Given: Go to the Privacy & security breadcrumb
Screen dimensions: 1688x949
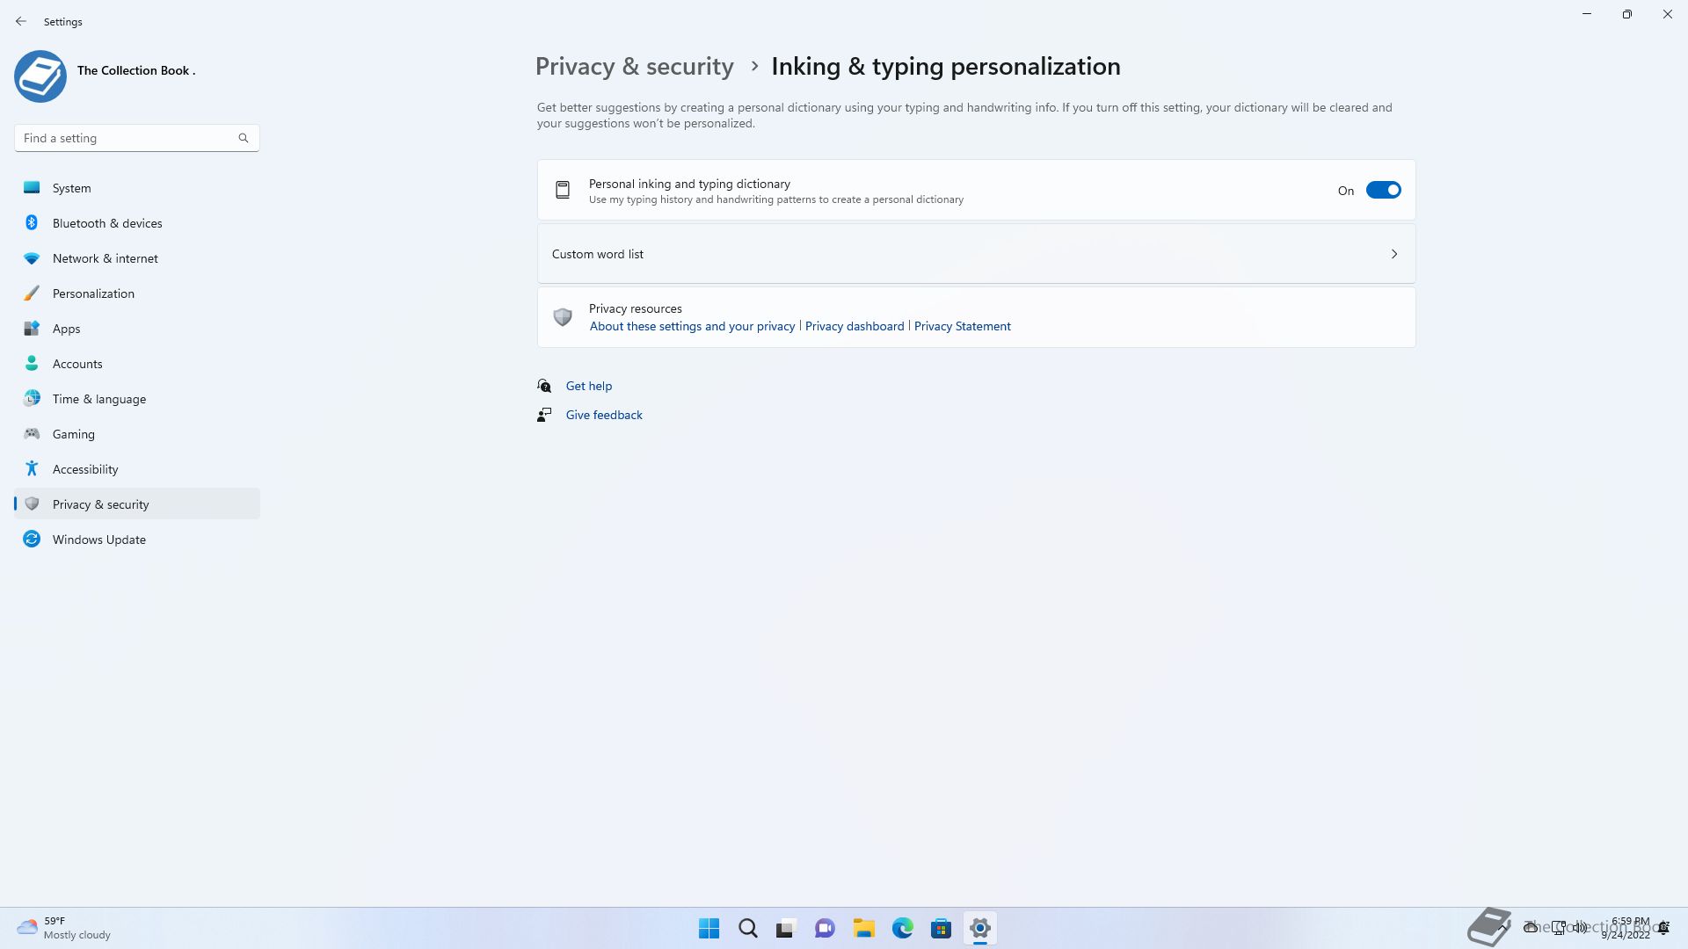Looking at the screenshot, I should coord(634,67).
